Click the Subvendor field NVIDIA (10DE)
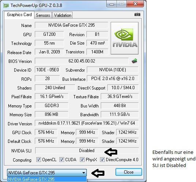Viewport: 196px width, 182px height. [112, 70]
